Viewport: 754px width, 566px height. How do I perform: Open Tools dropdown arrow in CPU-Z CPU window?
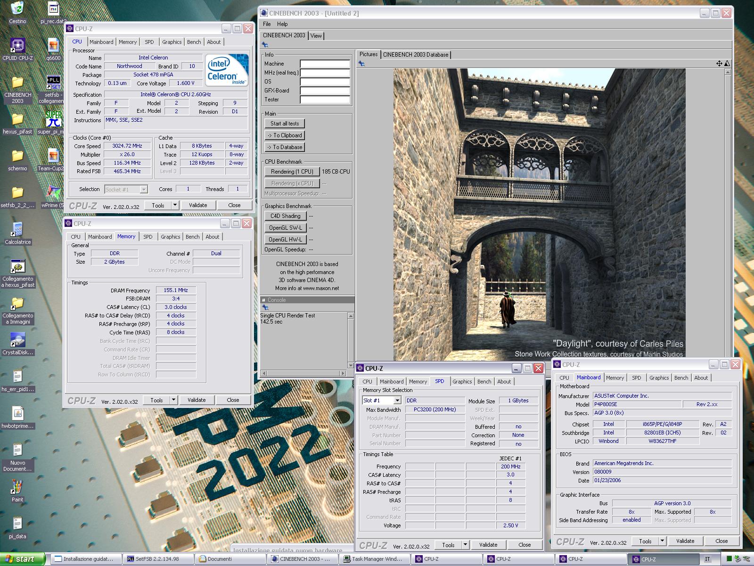[x=175, y=205]
